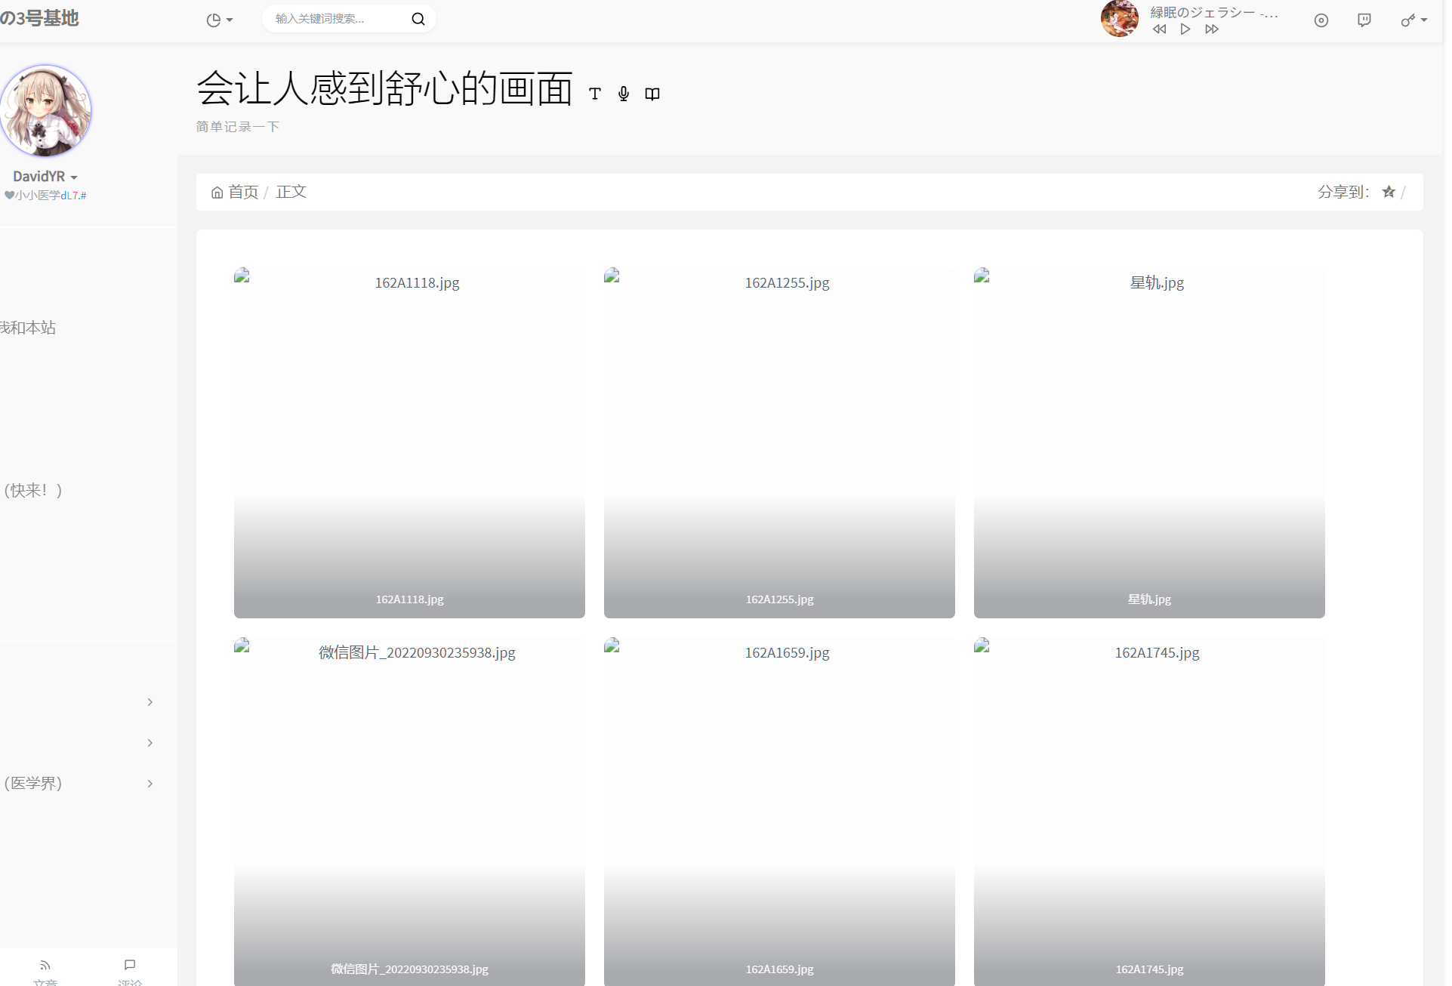Switch to the 评论 comments tab
Image resolution: width=1452 pixels, height=986 pixels.
click(130, 970)
